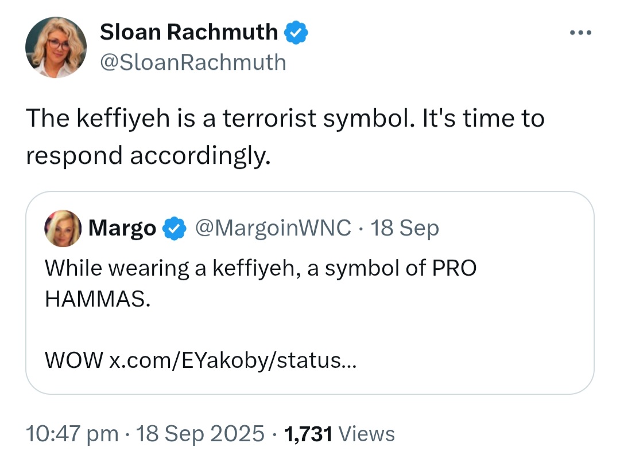Viewport: 620px width, 459px height.
Task: Visit the @MargoinWNC handle
Action: click(x=273, y=228)
